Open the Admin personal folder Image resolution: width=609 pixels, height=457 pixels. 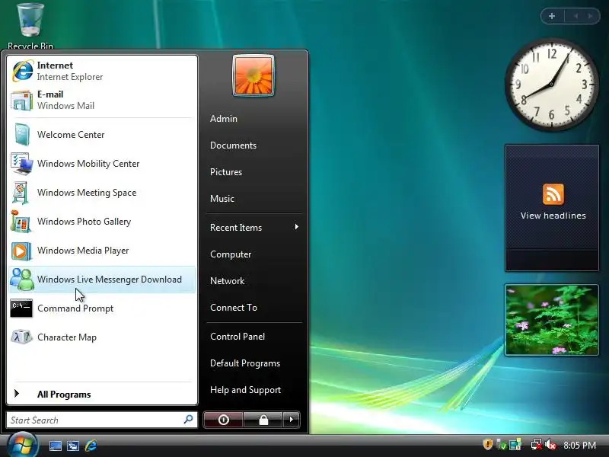[224, 119]
